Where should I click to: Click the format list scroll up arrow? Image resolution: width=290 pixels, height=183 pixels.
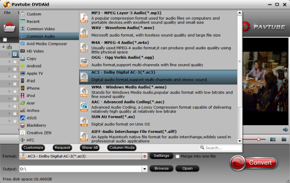tap(240, 13)
